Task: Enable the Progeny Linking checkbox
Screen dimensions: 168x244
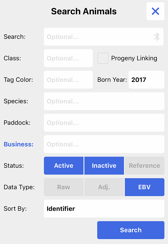Action: 103,58
